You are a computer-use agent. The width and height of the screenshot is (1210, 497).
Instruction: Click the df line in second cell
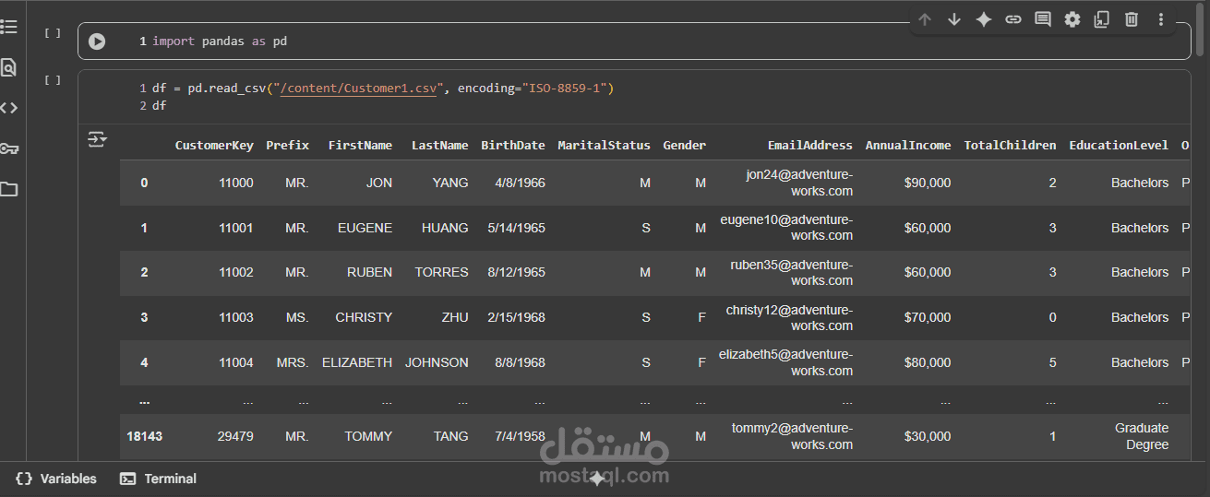[x=159, y=106]
